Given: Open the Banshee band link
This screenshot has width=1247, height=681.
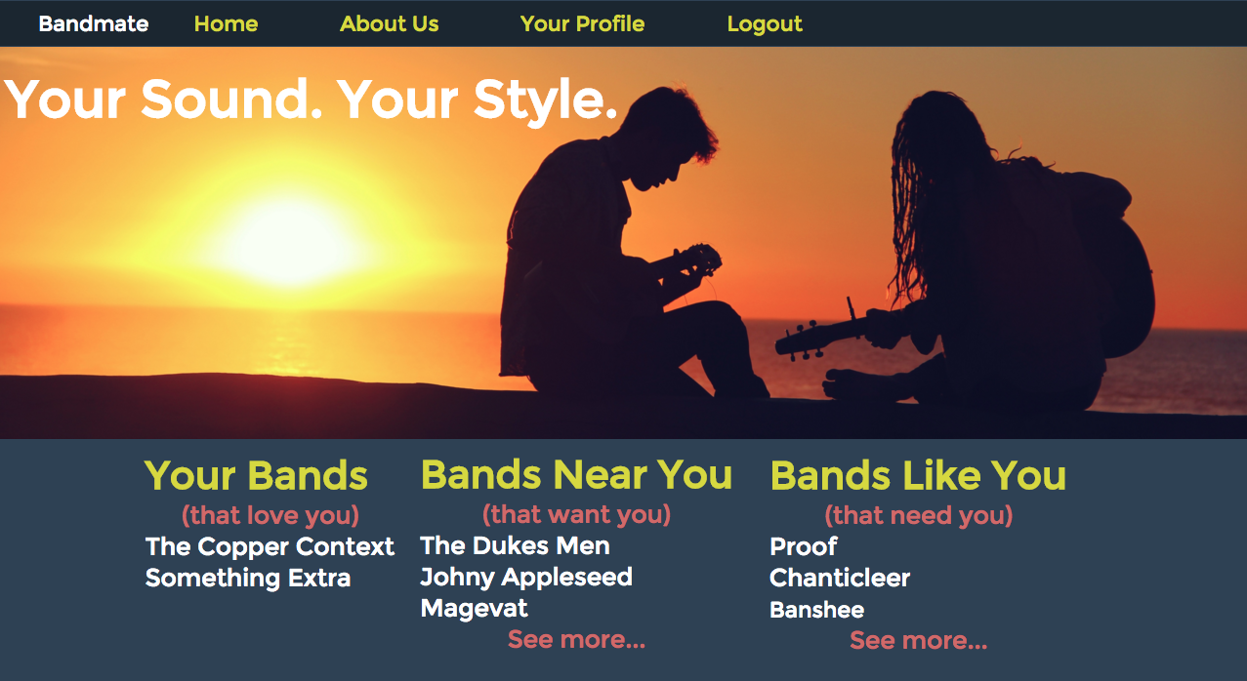Looking at the screenshot, I should click(816, 610).
